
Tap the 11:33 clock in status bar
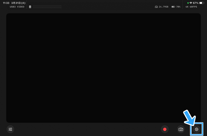point(6,3)
